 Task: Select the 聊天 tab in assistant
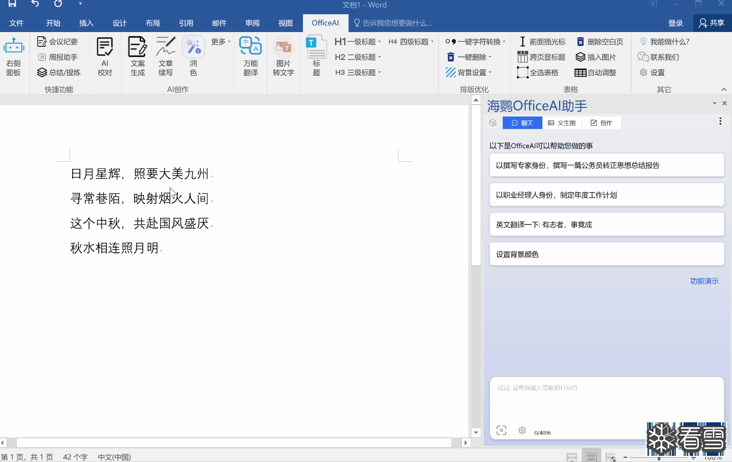[x=522, y=123]
